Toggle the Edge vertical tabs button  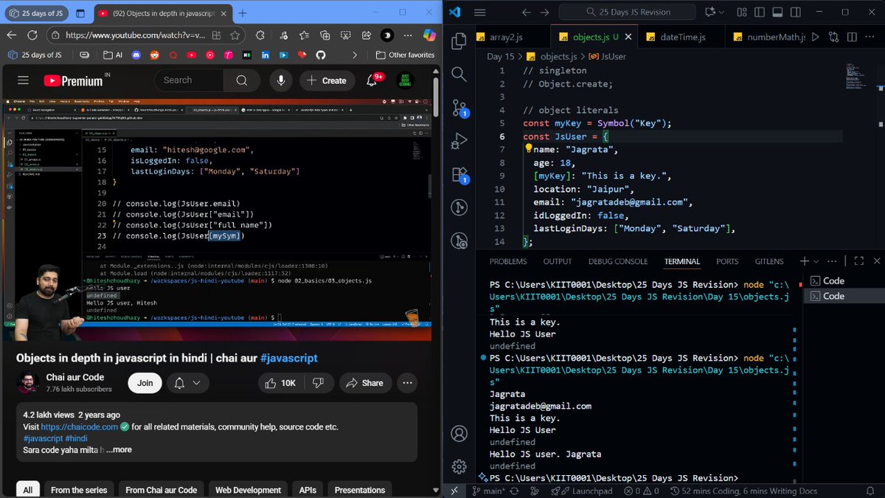pyautogui.click(x=80, y=13)
